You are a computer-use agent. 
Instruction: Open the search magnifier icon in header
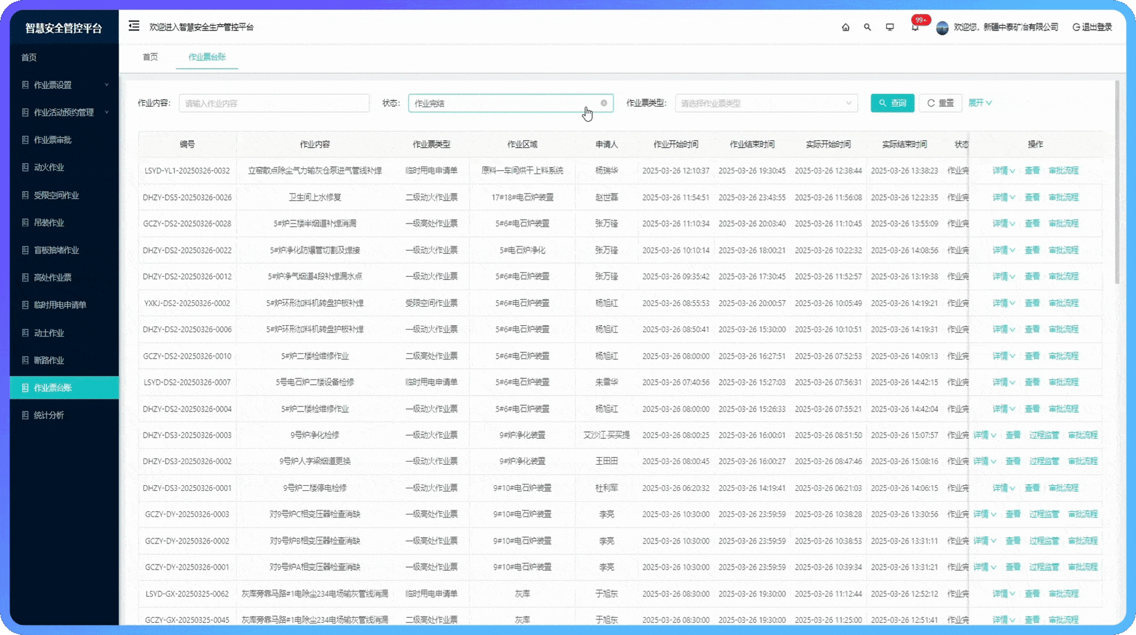click(x=868, y=27)
